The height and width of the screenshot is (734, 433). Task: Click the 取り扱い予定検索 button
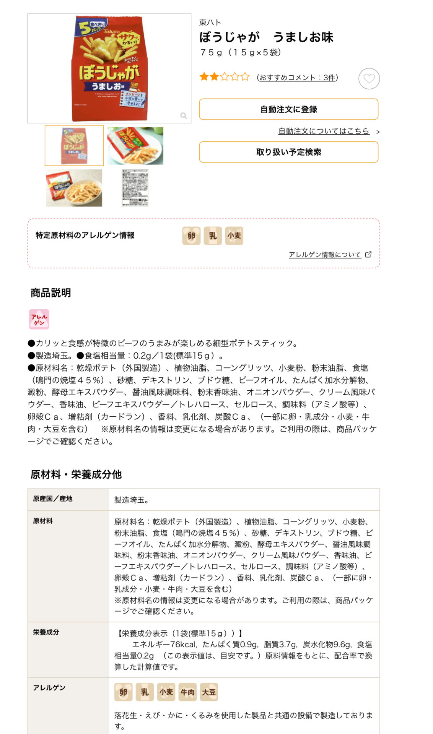[x=289, y=152]
